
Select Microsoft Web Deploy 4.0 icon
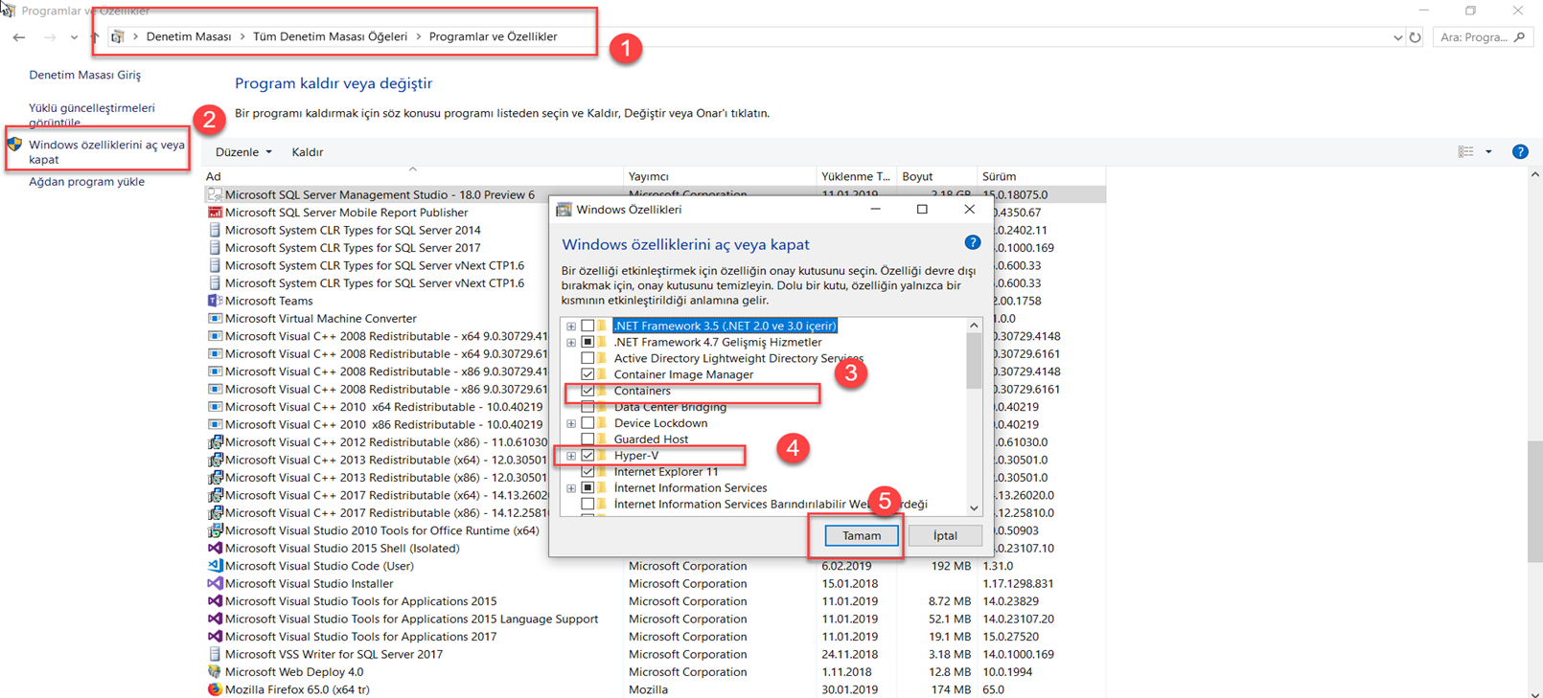215,671
